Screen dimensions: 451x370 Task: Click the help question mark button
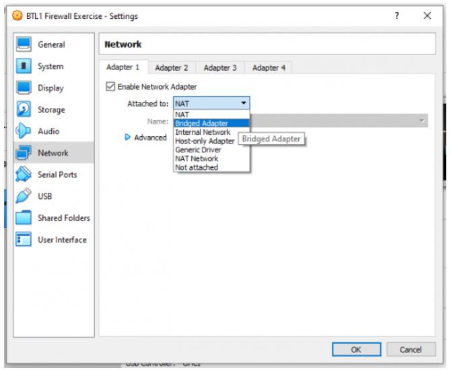pos(397,16)
